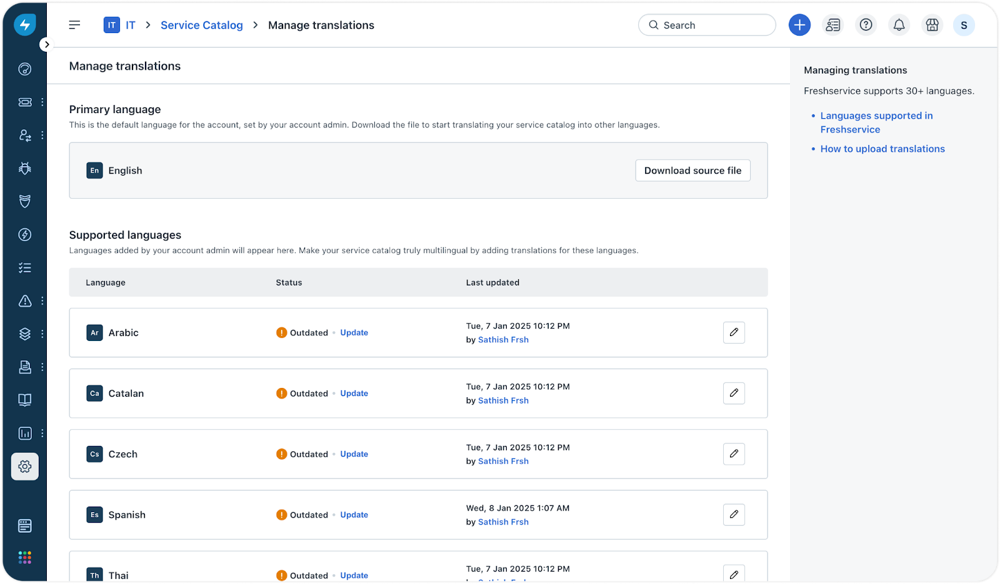Screen dimensions: 1000x584
Task: Click Update link for Catalan
Action: pyautogui.click(x=354, y=393)
